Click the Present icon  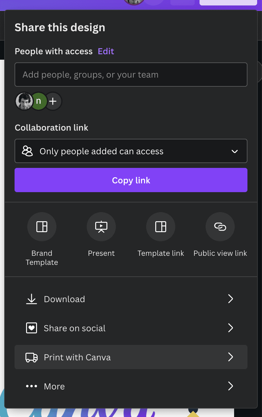tap(101, 227)
